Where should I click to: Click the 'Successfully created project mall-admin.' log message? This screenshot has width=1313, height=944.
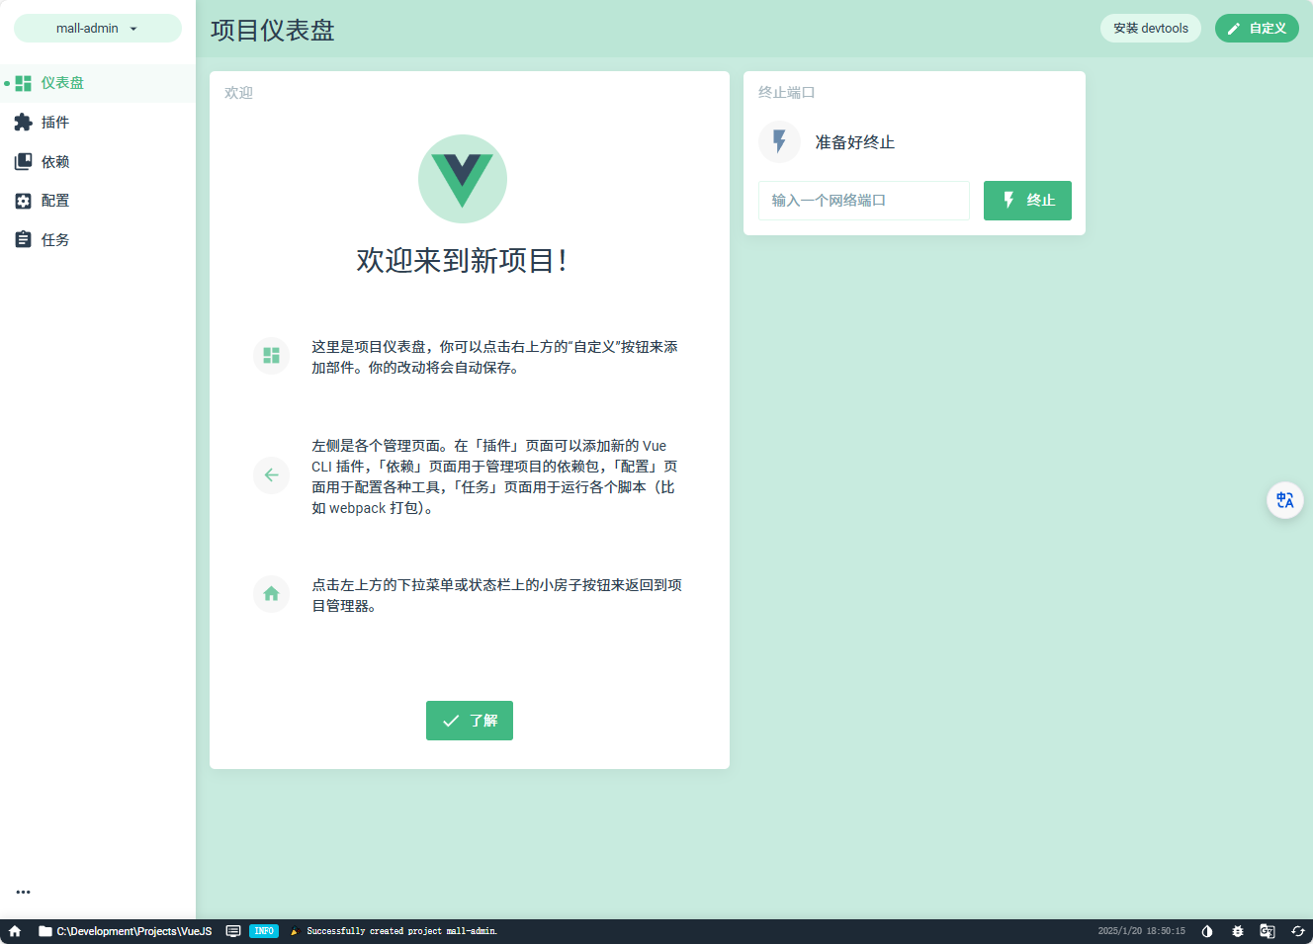tap(401, 931)
